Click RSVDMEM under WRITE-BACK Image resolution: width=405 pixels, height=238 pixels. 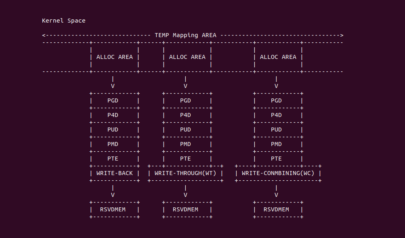tap(113, 210)
